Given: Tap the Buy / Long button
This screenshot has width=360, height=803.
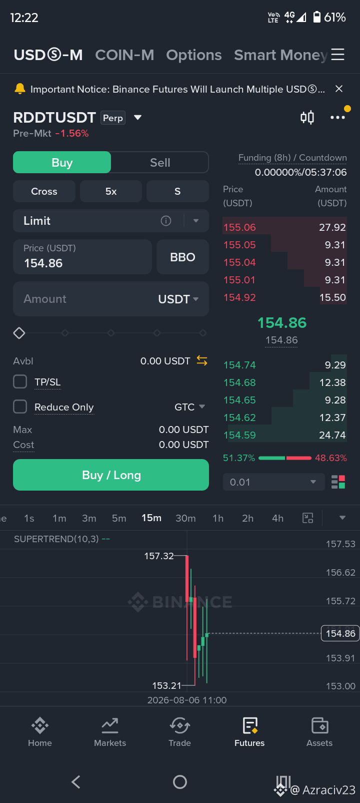Looking at the screenshot, I should [x=111, y=475].
